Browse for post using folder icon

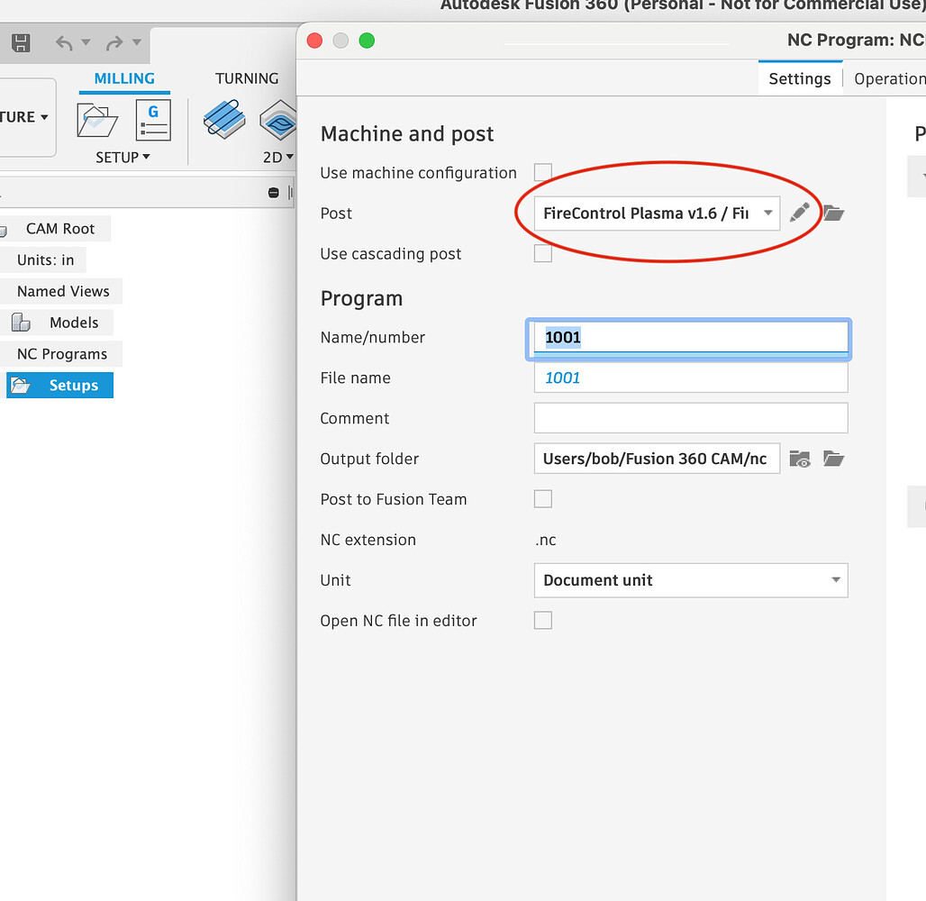coord(833,213)
